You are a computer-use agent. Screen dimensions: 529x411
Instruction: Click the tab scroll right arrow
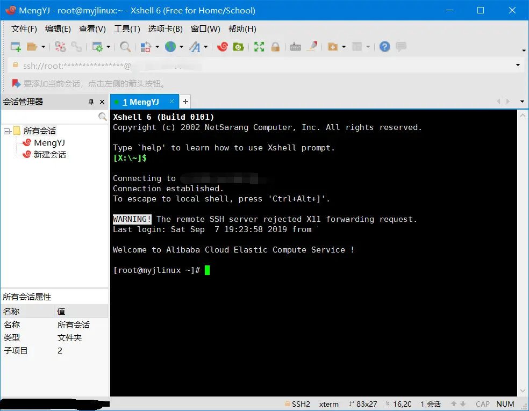(507, 102)
